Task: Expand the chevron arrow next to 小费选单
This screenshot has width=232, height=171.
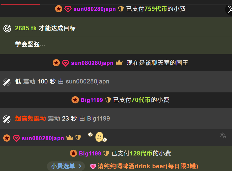Action: 80,166
